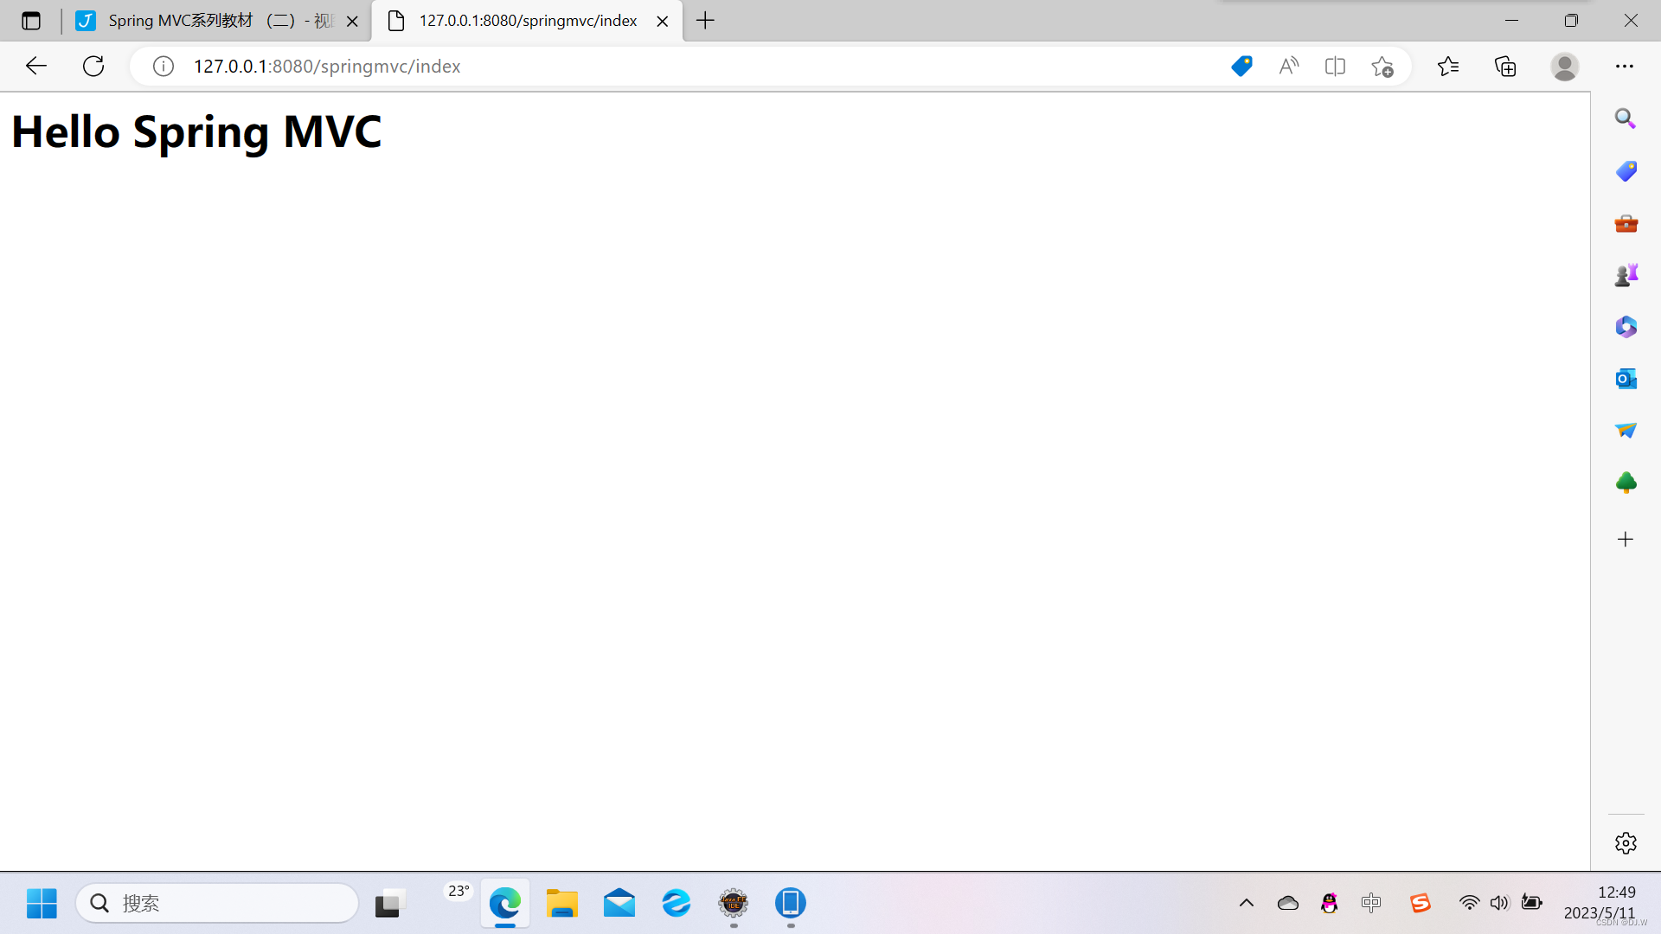This screenshot has height=934, width=1661.
Task: Switch to Spring MVC系列教材 tab
Action: pyautogui.click(x=208, y=21)
